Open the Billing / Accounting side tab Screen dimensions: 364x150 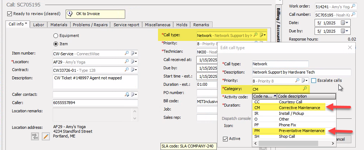point(278,24)
